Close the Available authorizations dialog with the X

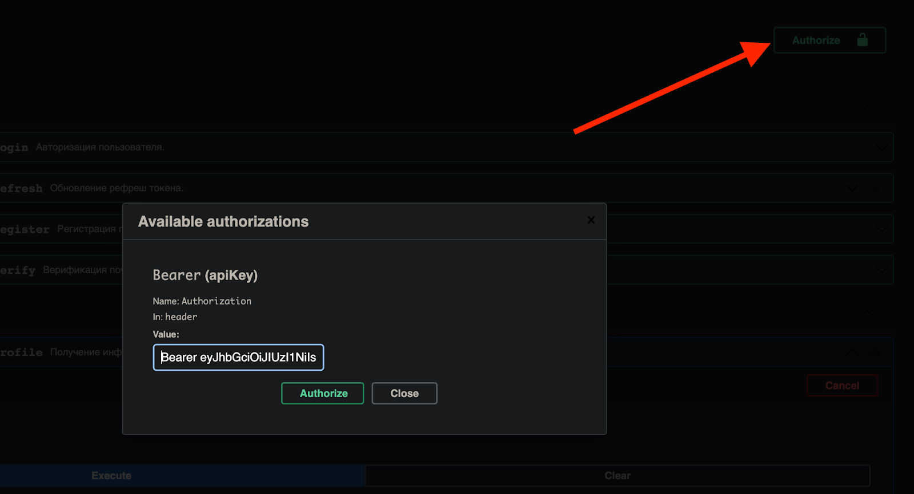(591, 220)
